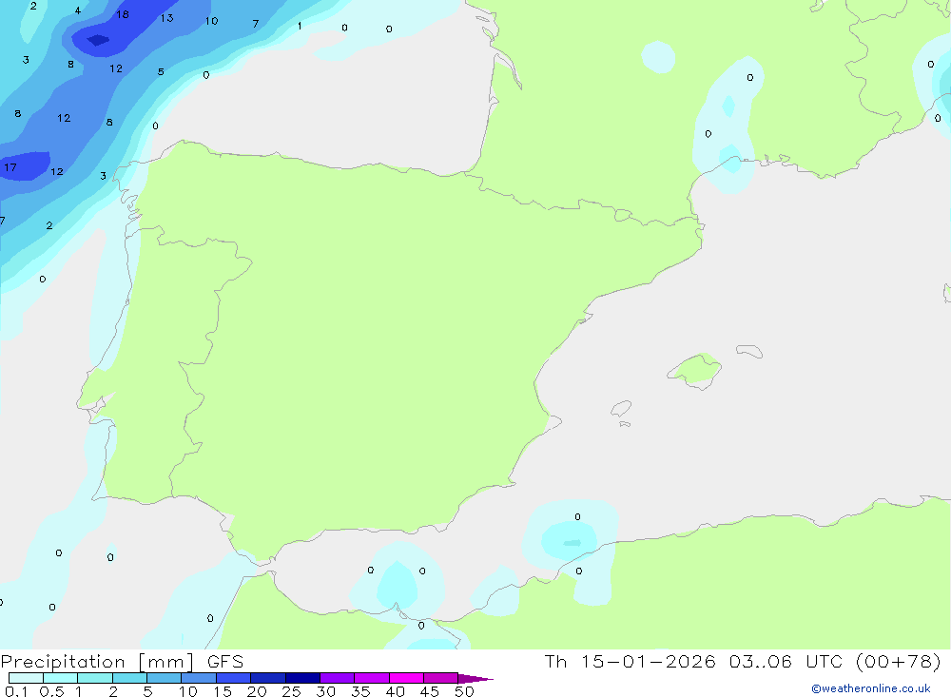Choose the 15–20 mm royal blue legend swatch
The height and width of the screenshot is (697, 951).
point(234,678)
